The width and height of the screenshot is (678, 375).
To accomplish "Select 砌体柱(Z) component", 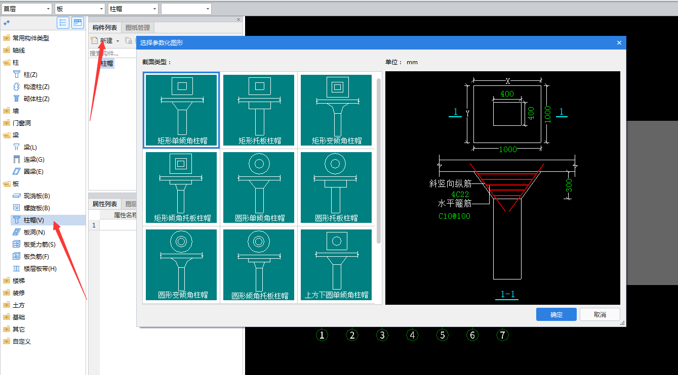I will click(36, 99).
